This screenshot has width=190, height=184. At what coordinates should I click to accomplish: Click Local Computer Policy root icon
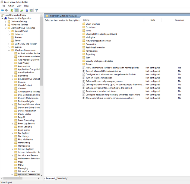click(2, 15)
